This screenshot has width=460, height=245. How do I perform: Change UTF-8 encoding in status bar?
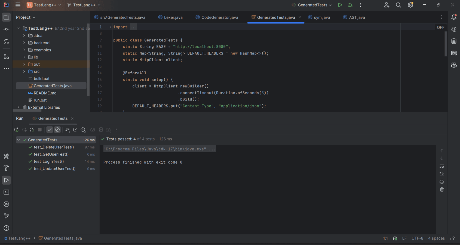(417, 238)
